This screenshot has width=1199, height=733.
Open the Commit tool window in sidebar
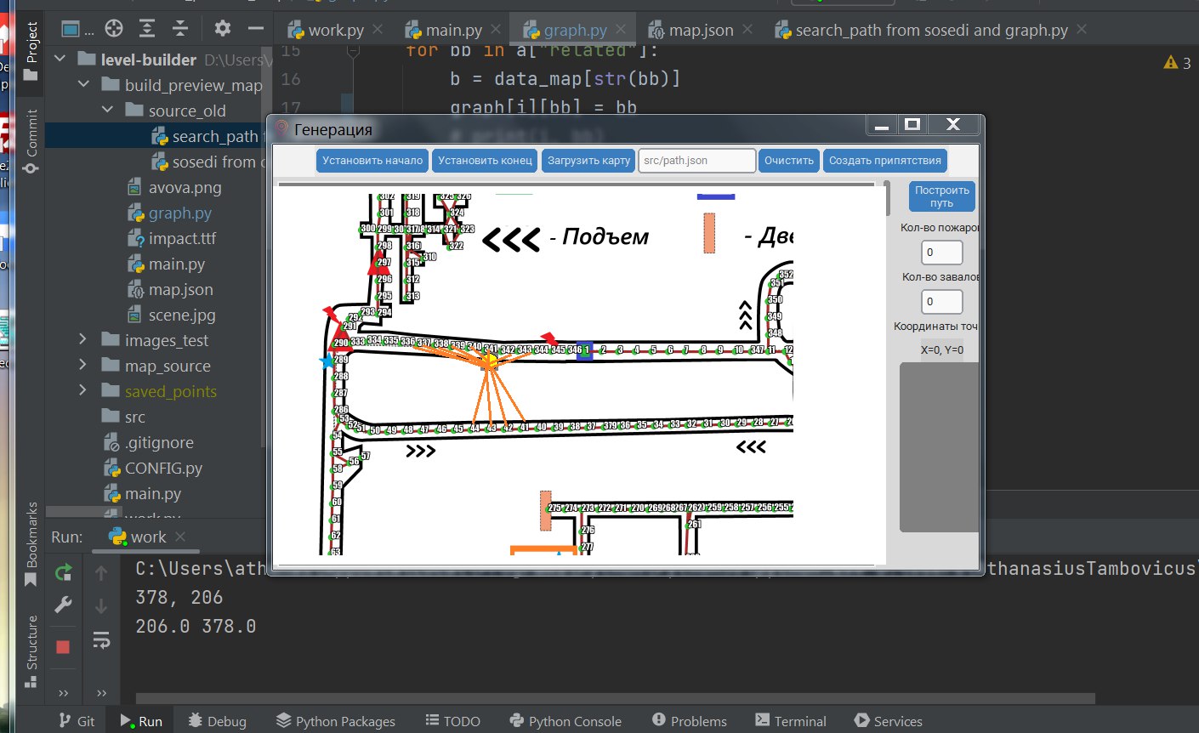(x=31, y=140)
